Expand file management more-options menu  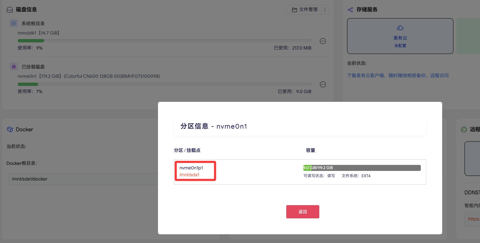pyautogui.click(x=325, y=10)
